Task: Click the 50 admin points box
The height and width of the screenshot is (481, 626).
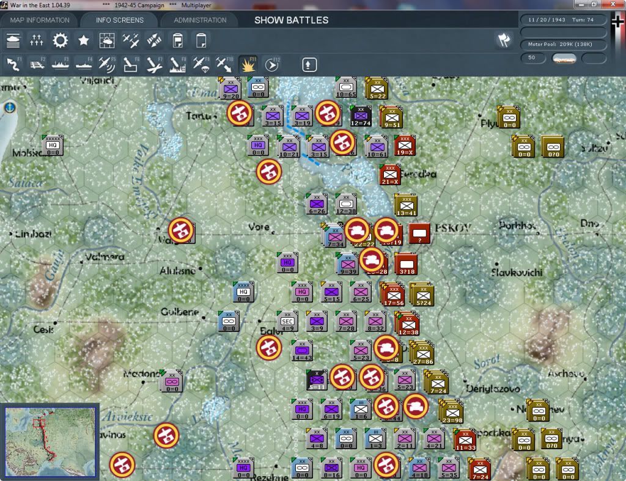Action: [x=532, y=58]
